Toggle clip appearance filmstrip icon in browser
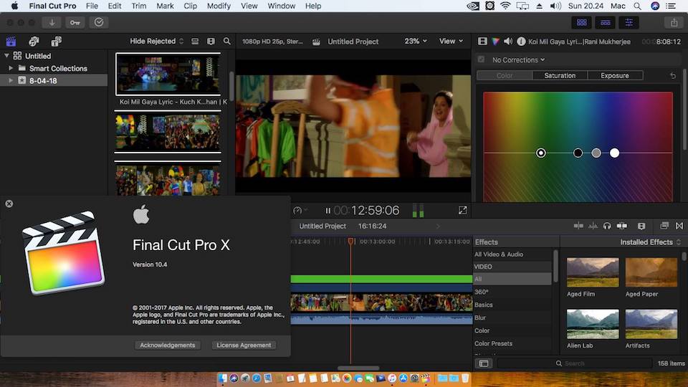The width and height of the screenshot is (688, 387). click(211, 42)
